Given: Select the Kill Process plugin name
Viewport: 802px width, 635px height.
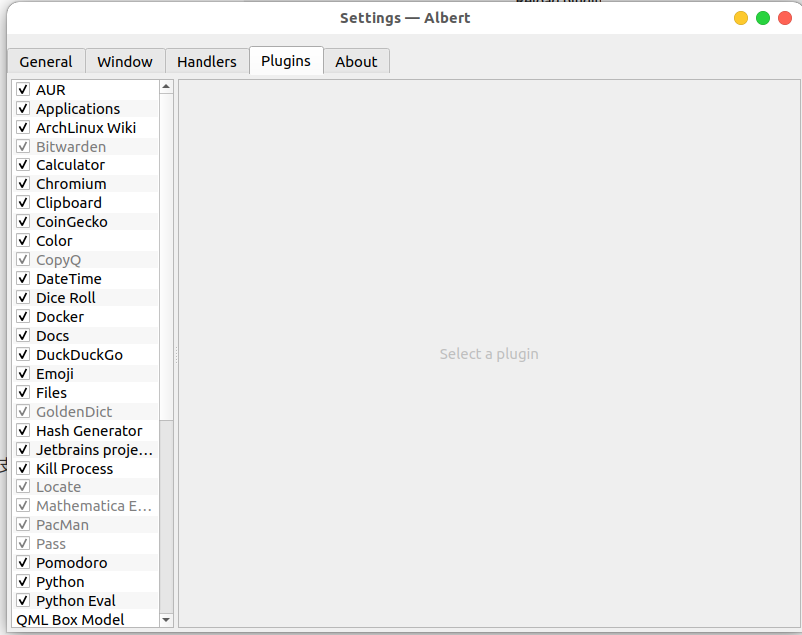Looking at the screenshot, I should [x=74, y=468].
